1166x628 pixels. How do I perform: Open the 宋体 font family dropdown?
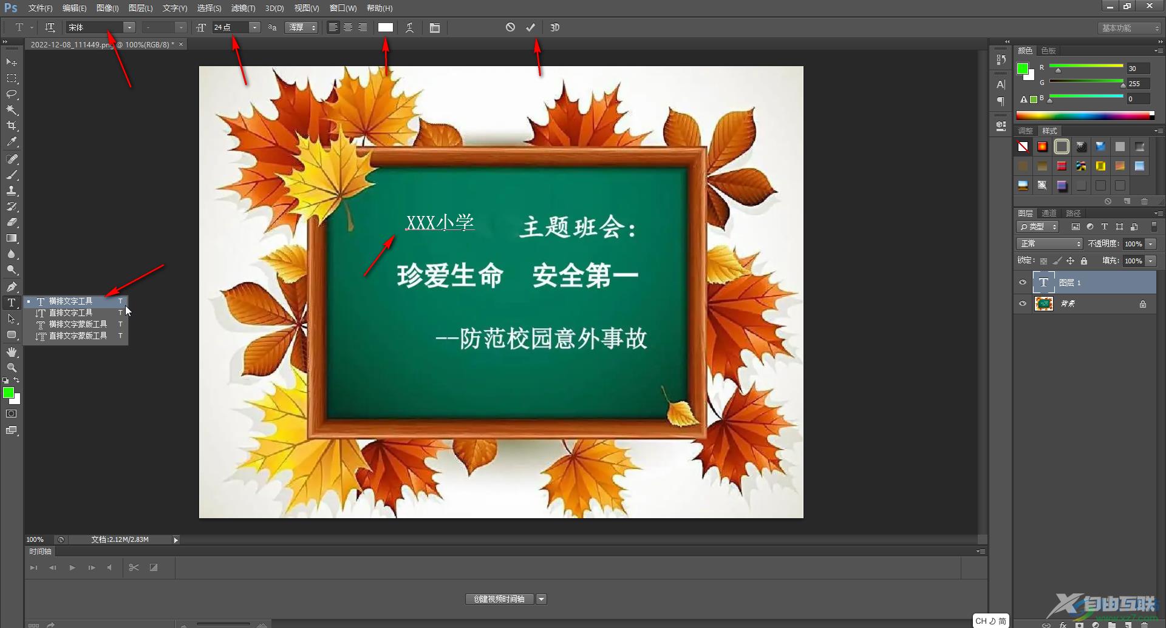click(129, 27)
